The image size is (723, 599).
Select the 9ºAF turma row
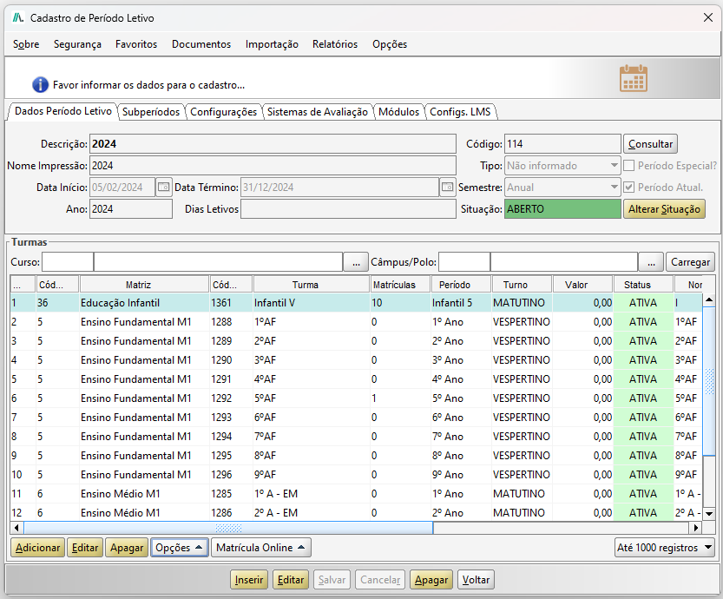(357, 475)
